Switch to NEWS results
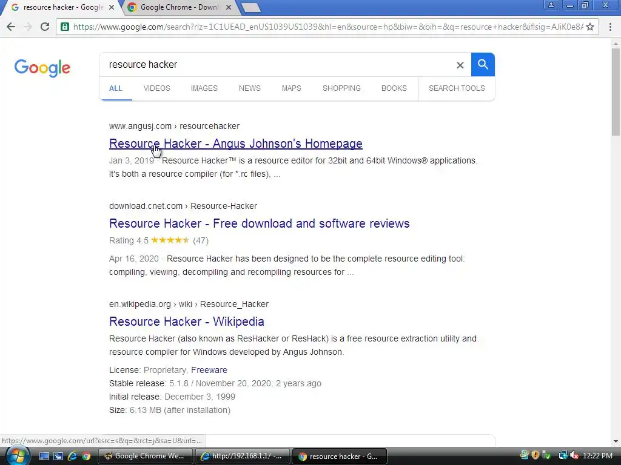Screen dimensions: 621x465 pos(249,88)
